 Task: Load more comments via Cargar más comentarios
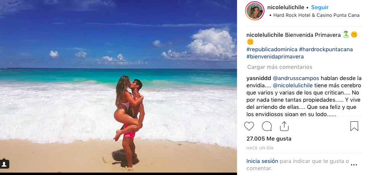pyautogui.click(x=280, y=67)
